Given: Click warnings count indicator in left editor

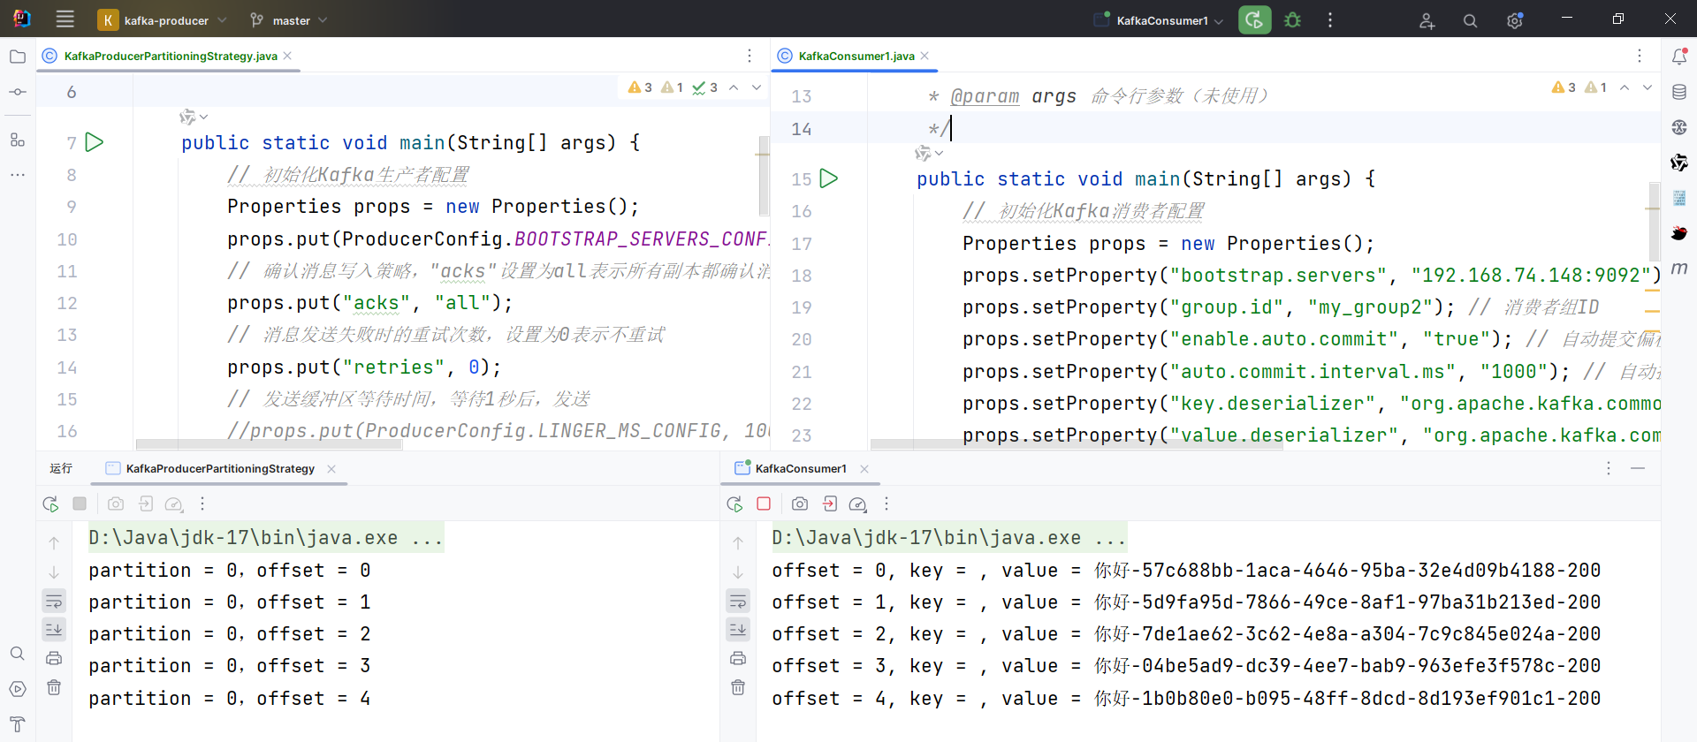Looking at the screenshot, I should [640, 87].
